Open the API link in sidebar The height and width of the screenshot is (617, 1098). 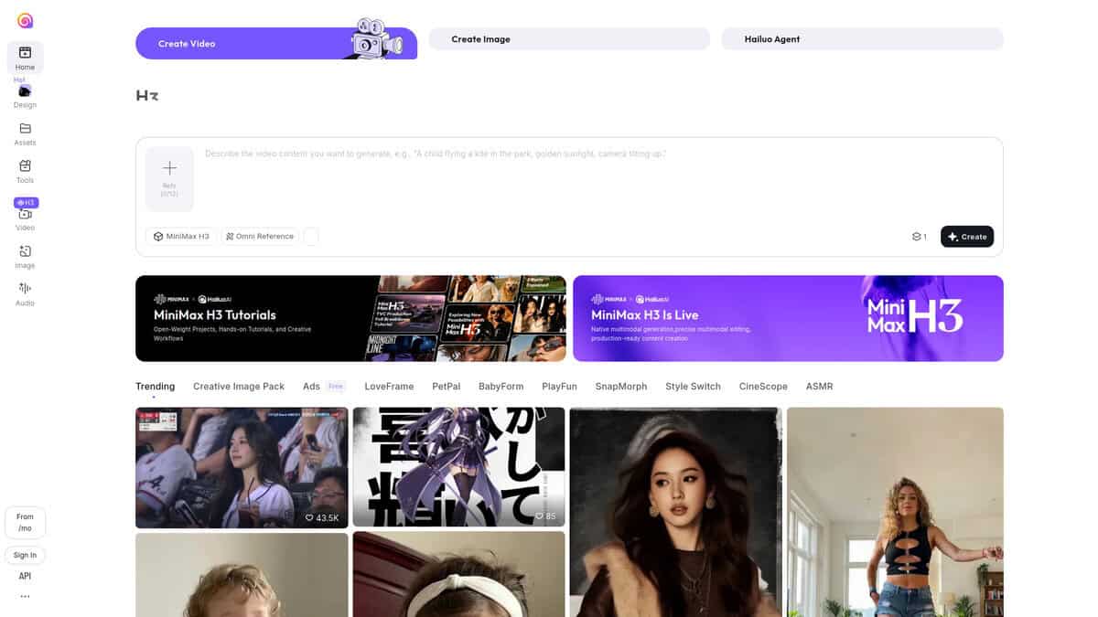[25, 576]
